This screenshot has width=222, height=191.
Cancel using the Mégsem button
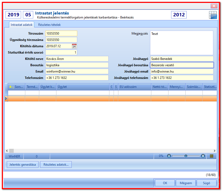[x=186, y=183]
